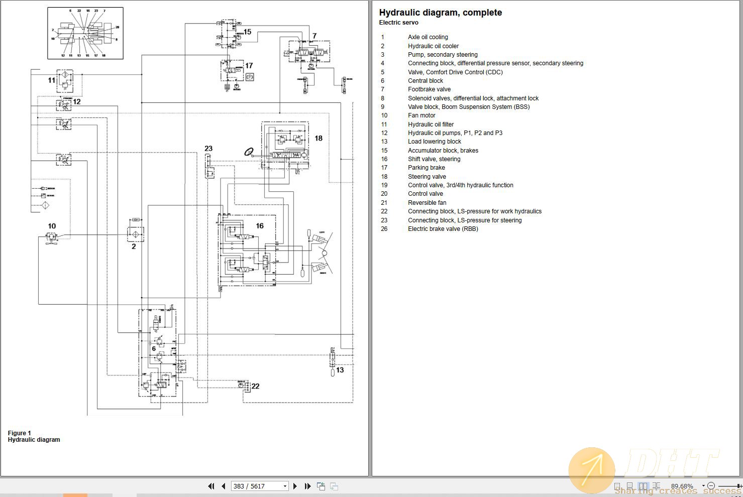Click the 'Electric servo' subtitle

pyautogui.click(x=398, y=23)
